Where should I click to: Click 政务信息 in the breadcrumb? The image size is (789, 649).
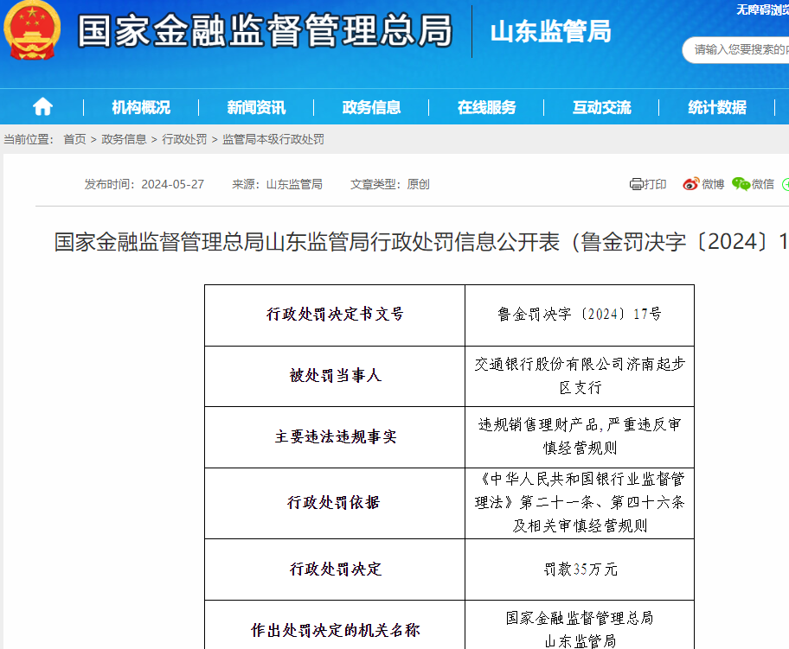click(124, 139)
